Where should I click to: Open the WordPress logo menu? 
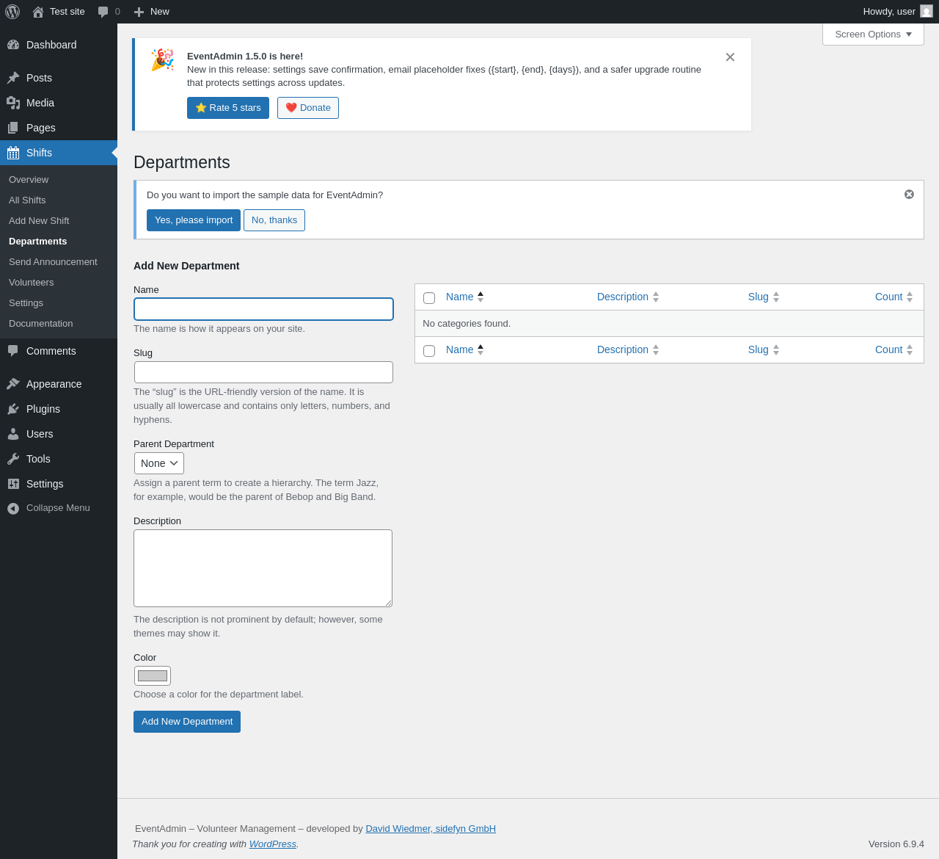point(12,12)
